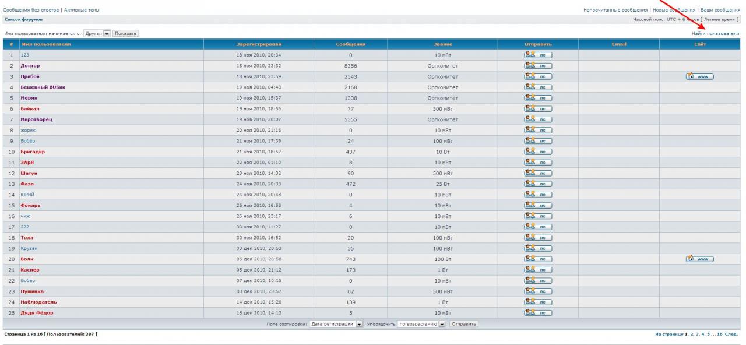The image size is (746, 345).
Task: Click the Список форумов breadcrumb
Action: point(23,20)
